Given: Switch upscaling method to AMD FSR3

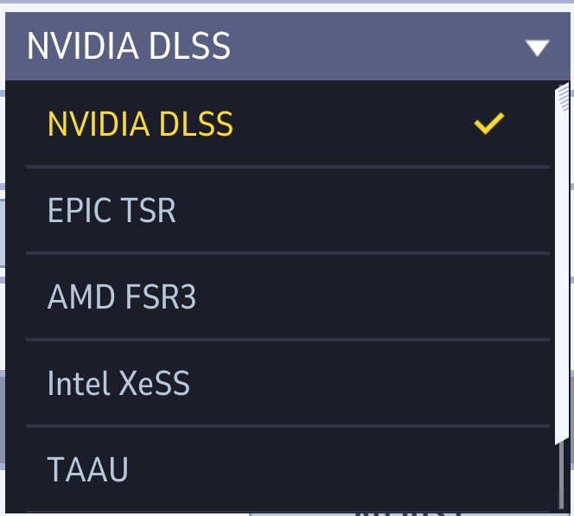Looking at the screenshot, I should [122, 297].
